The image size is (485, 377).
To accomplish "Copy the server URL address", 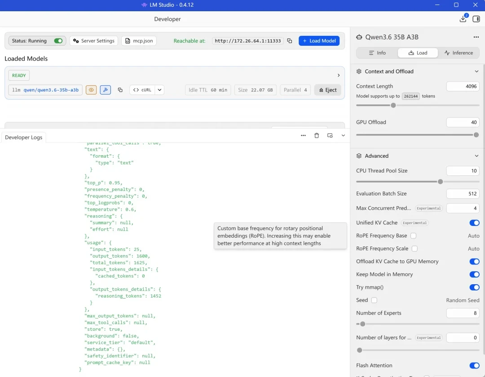I will click(x=290, y=41).
